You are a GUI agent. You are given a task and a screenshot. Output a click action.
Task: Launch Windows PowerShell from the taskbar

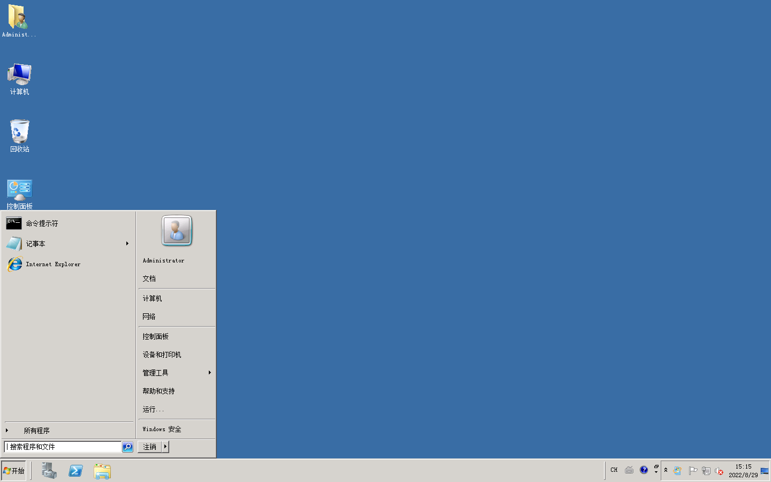click(75, 471)
